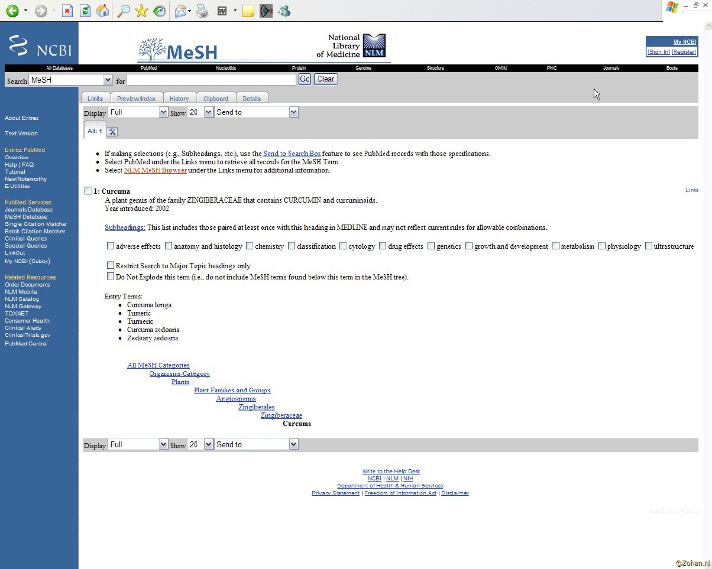Check Do Not Explode this term
Image resolution: width=712 pixels, height=569 pixels.
tap(111, 276)
